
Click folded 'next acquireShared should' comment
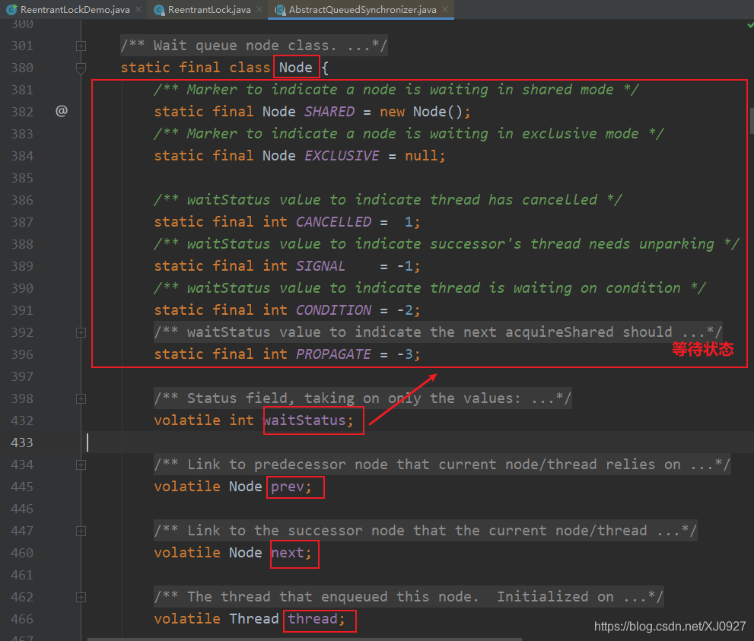pyautogui.click(x=438, y=332)
